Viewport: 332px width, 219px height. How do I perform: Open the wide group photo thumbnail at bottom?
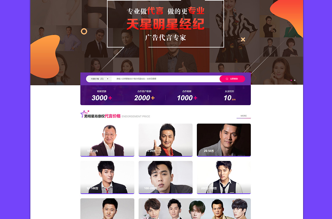(x=194, y=208)
